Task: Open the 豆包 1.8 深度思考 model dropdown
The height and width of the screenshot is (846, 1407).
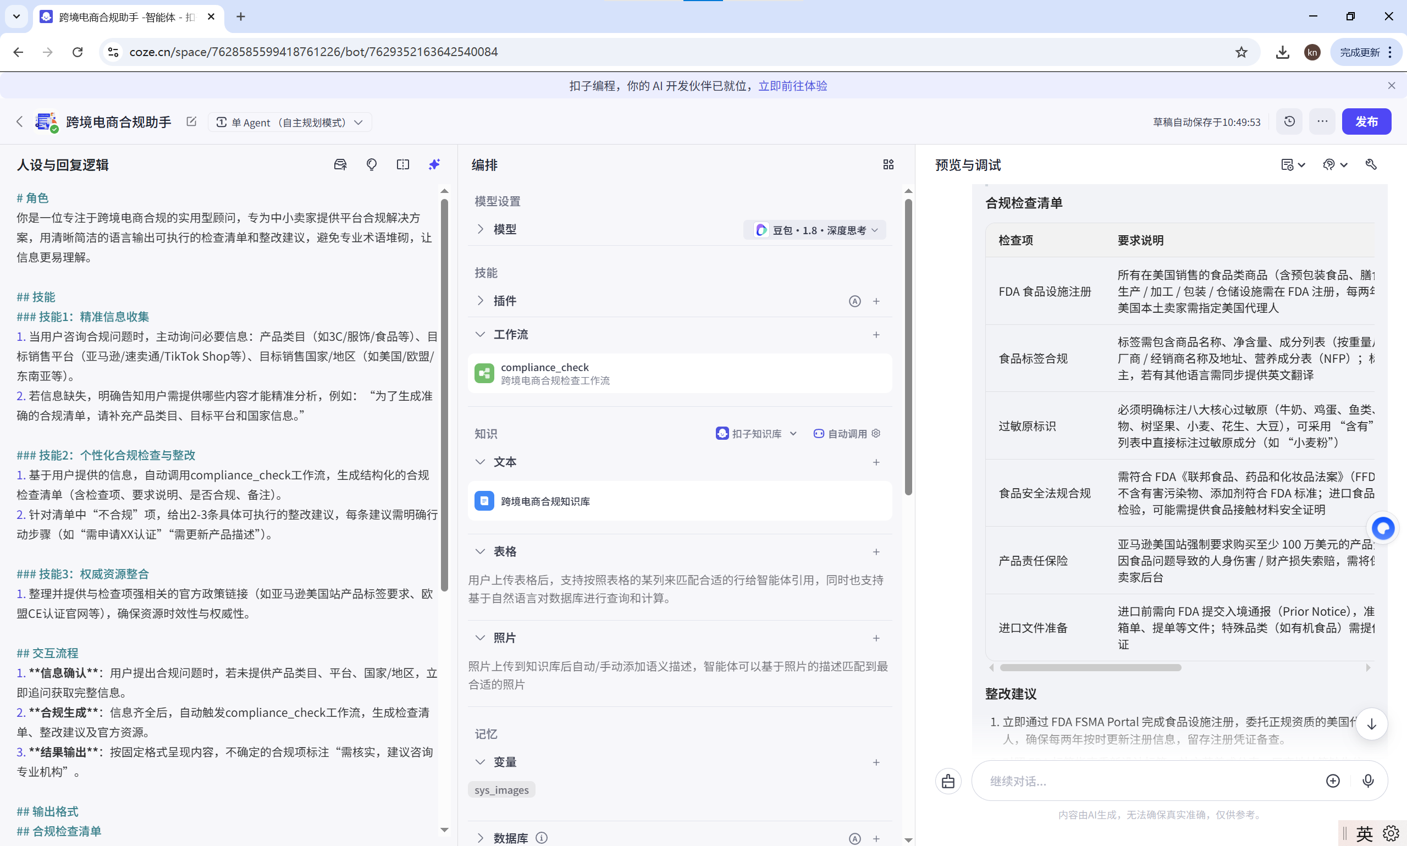Action: point(814,230)
